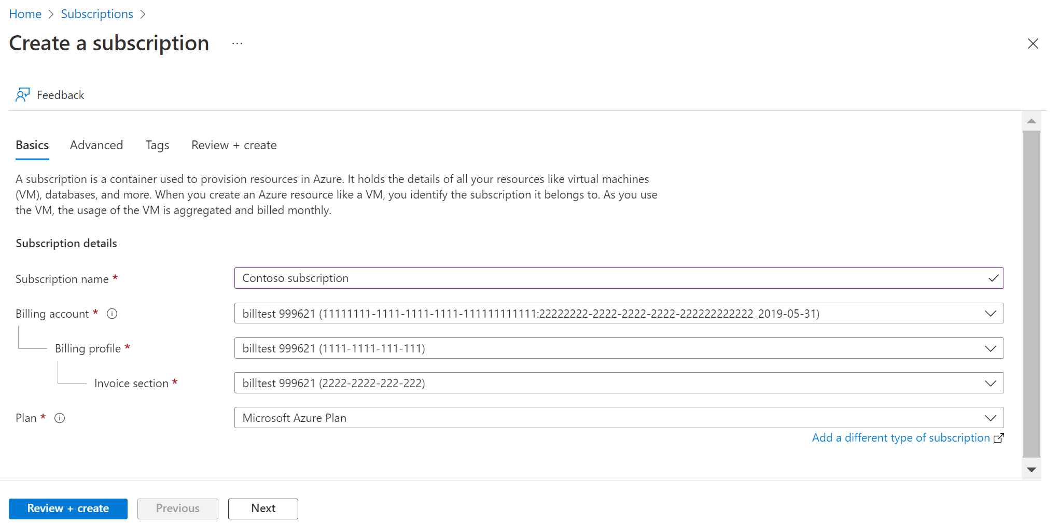The width and height of the screenshot is (1058, 524).
Task: Open the Billing account dropdown
Action: point(990,313)
